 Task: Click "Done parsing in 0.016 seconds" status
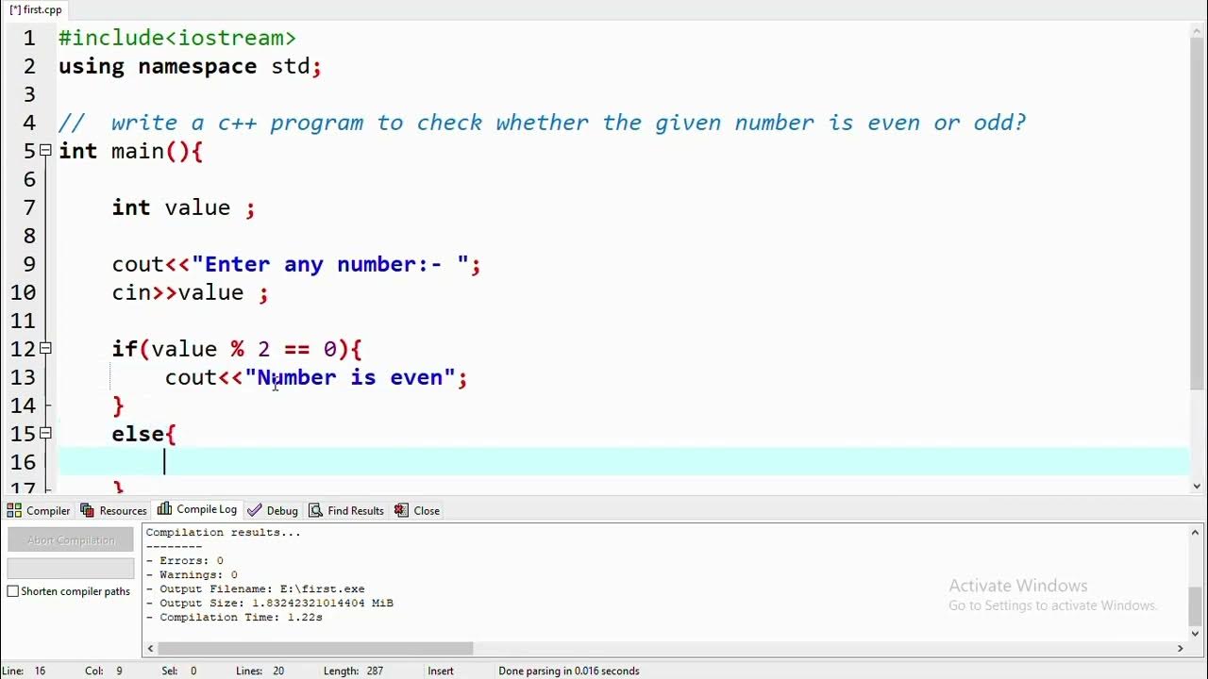pos(569,671)
